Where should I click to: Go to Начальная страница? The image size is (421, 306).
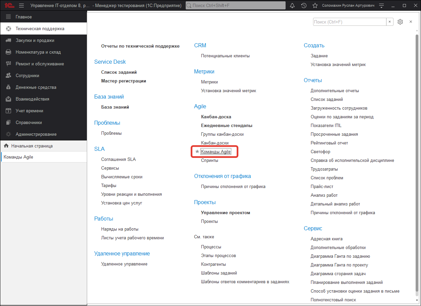coord(32,146)
